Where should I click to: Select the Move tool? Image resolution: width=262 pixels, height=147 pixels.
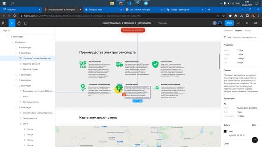12,23
